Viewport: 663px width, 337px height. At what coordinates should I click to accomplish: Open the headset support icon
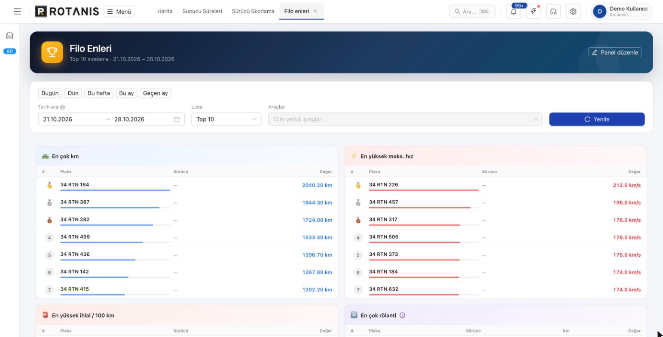[x=553, y=12]
